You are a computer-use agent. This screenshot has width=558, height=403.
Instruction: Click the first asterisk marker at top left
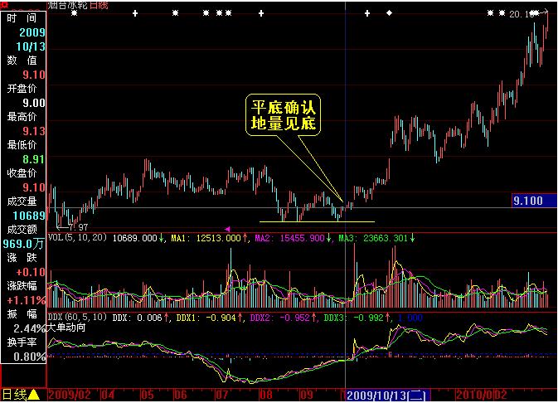[74, 13]
